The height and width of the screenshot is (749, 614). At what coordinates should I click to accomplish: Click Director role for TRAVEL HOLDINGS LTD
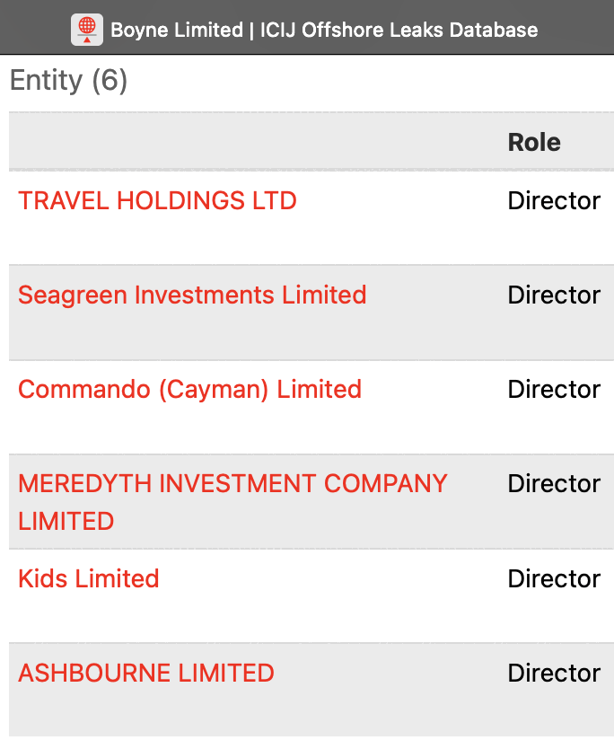(x=554, y=200)
